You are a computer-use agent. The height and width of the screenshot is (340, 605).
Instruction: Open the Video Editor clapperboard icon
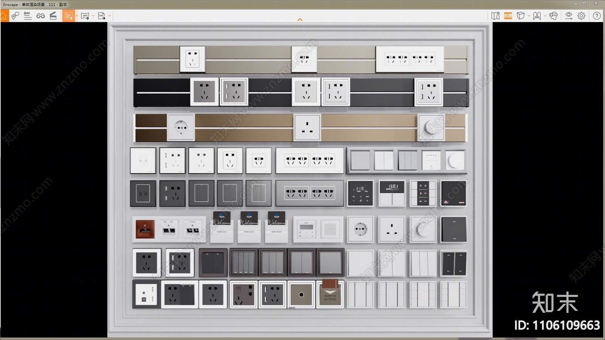(53, 16)
